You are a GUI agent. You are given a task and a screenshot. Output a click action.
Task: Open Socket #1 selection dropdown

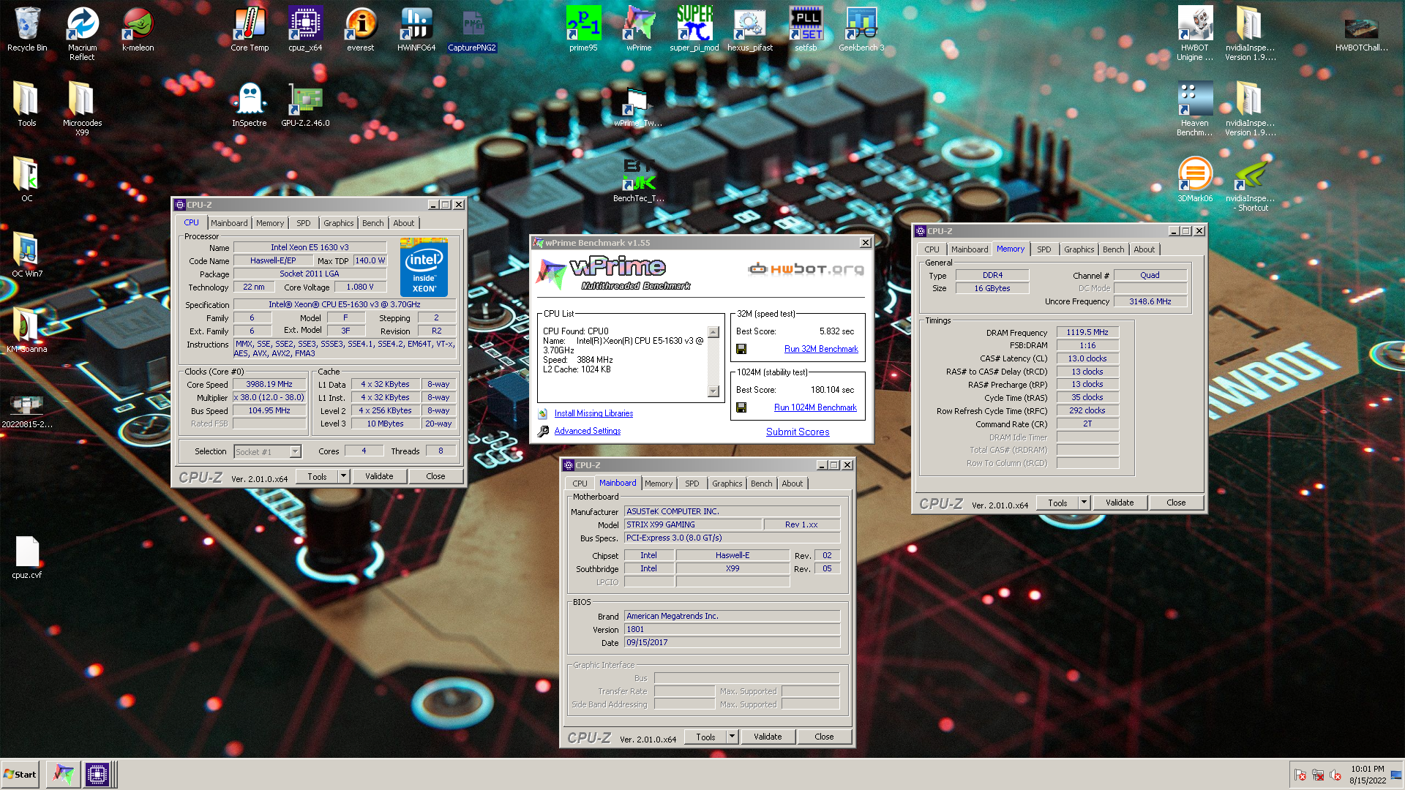(268, 451)
